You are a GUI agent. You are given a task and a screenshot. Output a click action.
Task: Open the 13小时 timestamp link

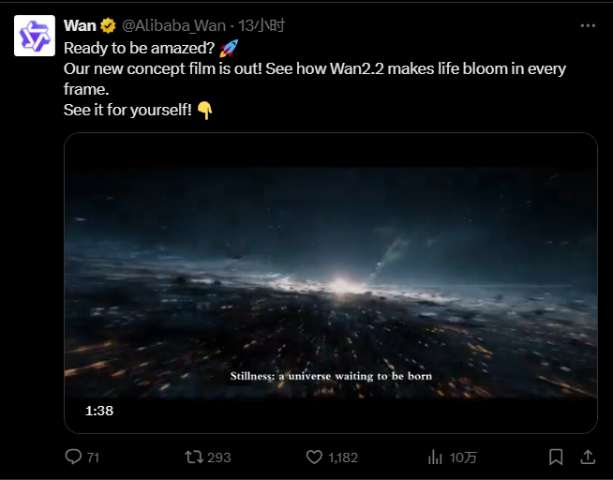pos(263,25)
